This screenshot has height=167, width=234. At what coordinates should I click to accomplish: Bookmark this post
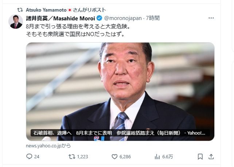point(200,156)
